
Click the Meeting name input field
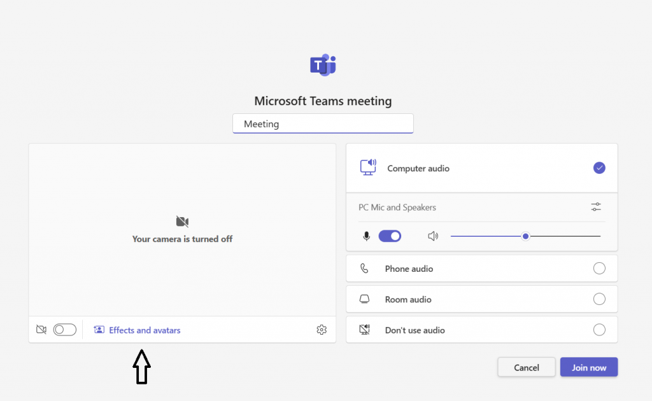click(323, 124)
